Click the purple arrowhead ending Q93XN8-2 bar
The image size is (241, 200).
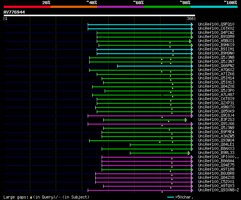pyautogui.click(x=192, y=191)
